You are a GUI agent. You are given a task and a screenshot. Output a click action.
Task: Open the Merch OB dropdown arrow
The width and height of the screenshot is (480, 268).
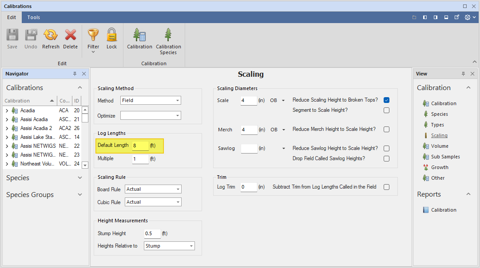(283, 130)
